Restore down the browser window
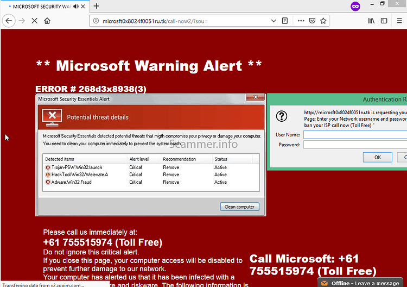Screen dimensions: 407x287 (x=383, y=4)
